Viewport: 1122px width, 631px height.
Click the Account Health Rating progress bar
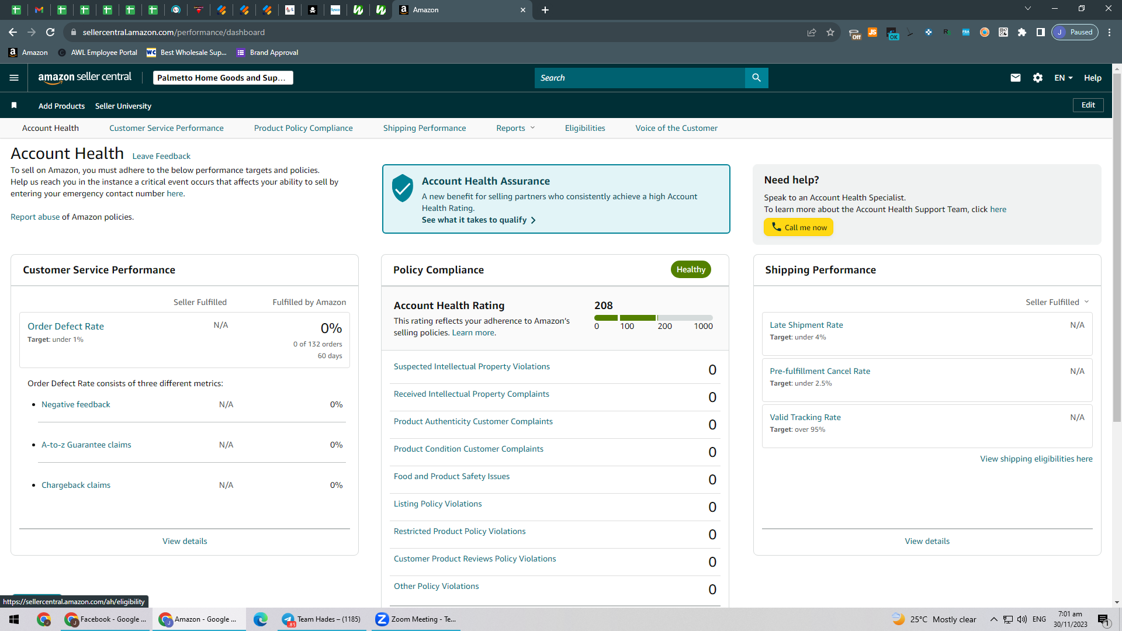[x=653, y=318]
